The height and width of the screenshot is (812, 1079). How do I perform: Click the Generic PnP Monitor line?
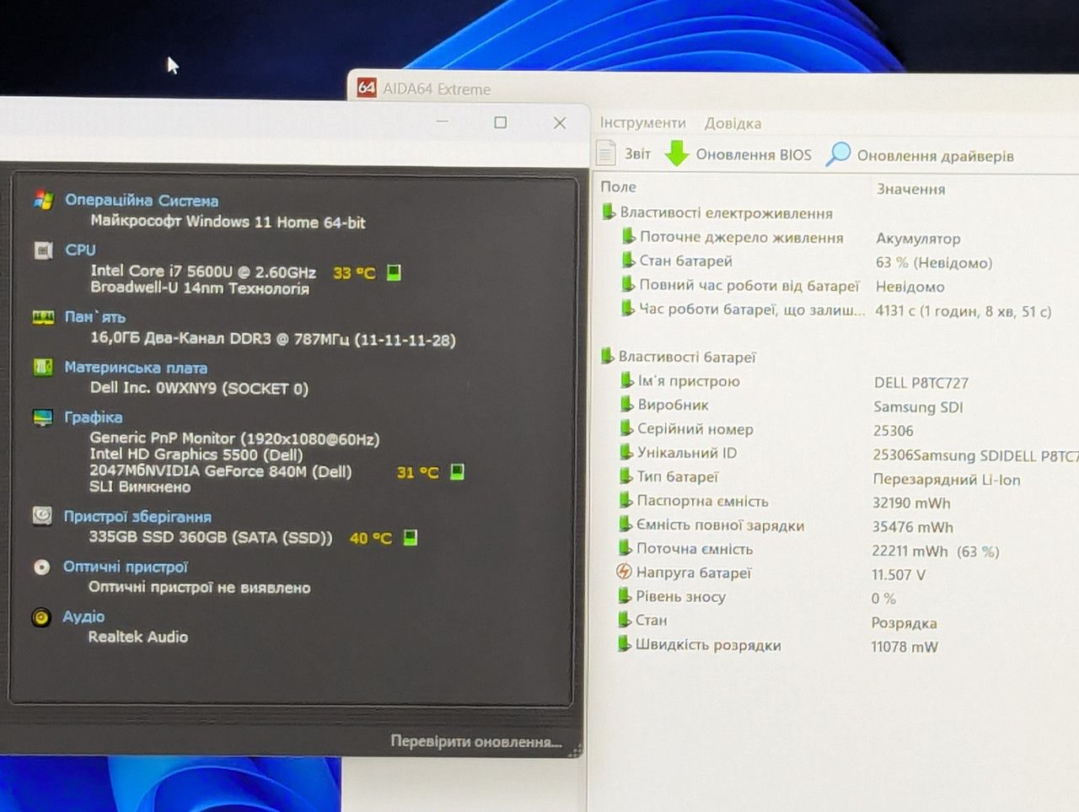tap(234, 438)
